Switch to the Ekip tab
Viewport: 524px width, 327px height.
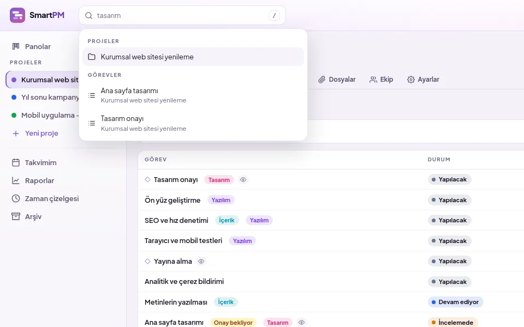382,80
